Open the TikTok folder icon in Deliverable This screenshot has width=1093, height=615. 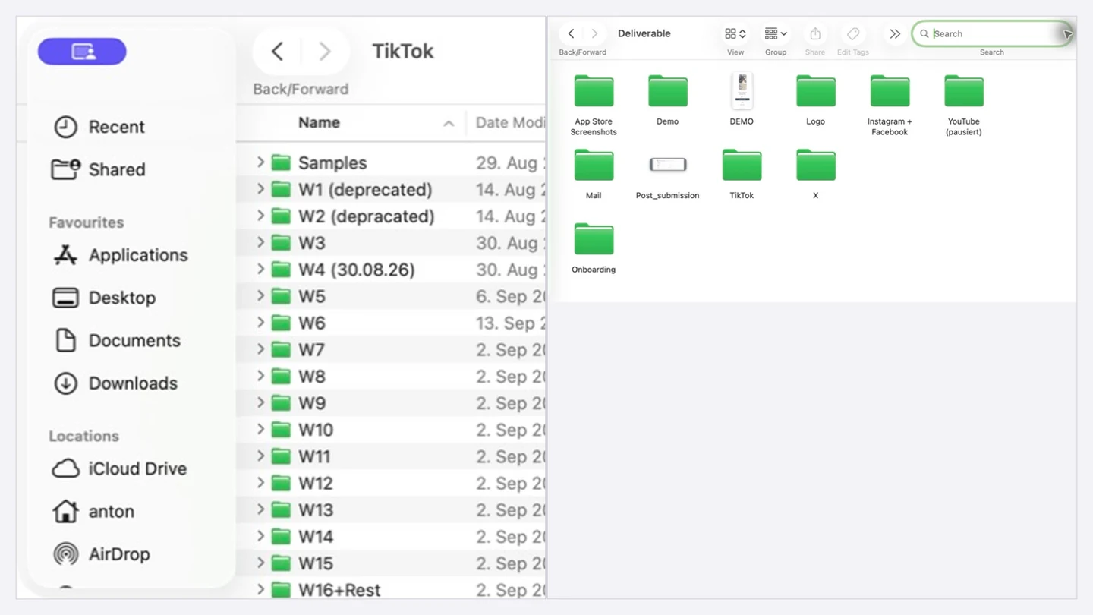(742, 174)
